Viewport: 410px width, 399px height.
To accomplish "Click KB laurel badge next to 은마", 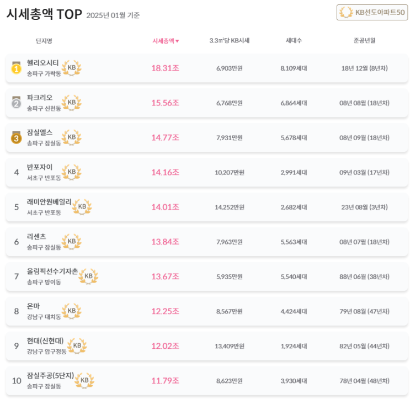I will pos(72,311).
